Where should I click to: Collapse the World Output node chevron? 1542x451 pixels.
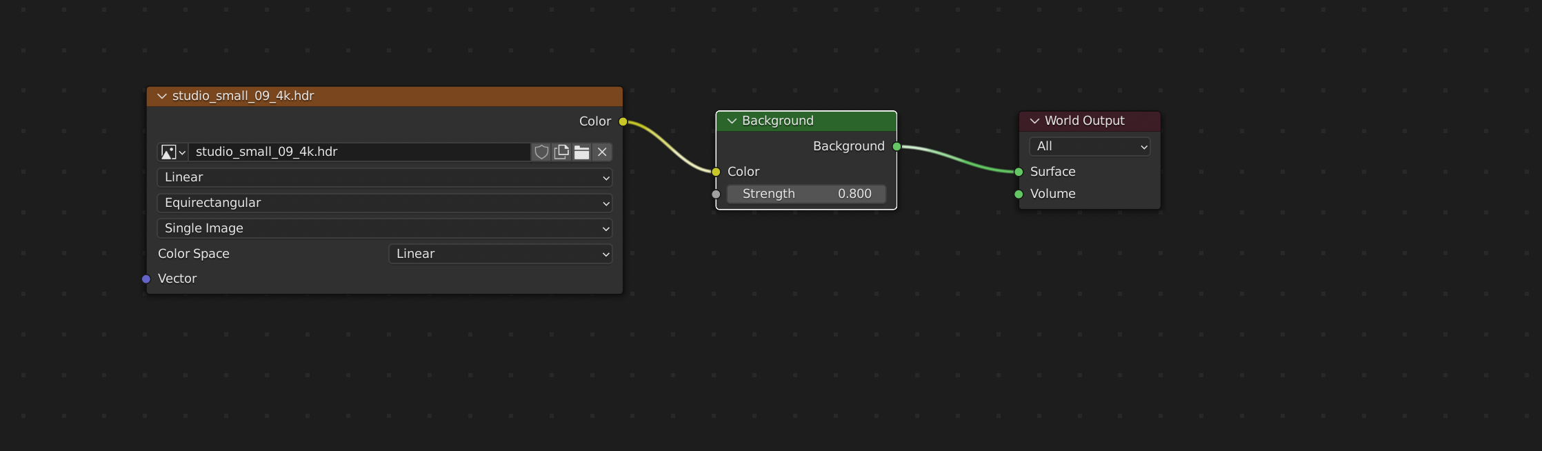1034,121
